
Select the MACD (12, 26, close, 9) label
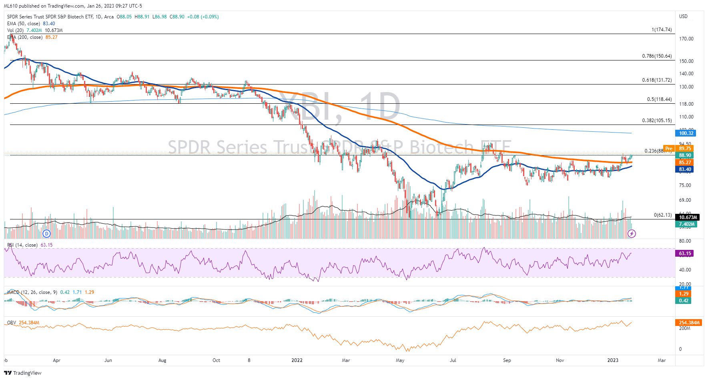[32, 292]
